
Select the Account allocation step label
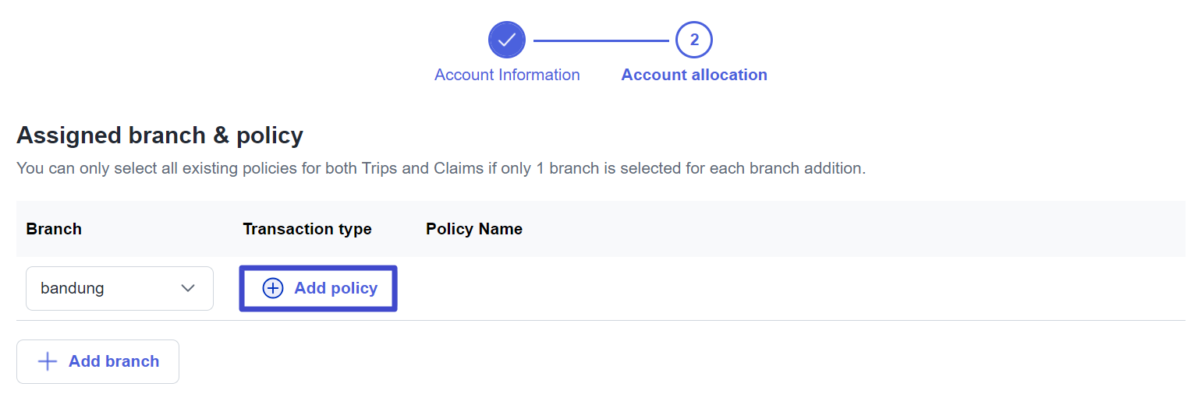(x=694, y=75)
